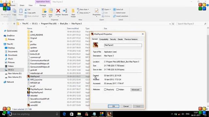Close the MaxPayne3 Properties dialog
The width and height of the screenshot is (209, 117).
[x=143, y=34]
